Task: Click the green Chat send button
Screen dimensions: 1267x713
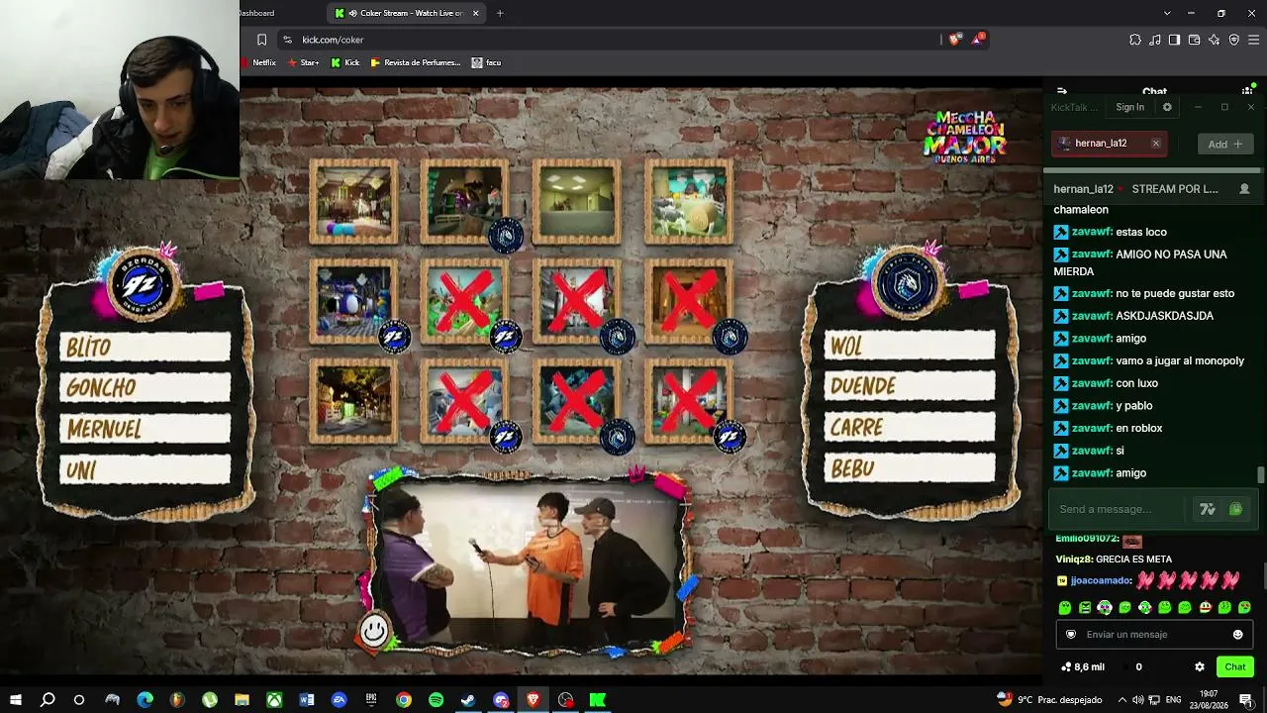Action: [1235, 666]
